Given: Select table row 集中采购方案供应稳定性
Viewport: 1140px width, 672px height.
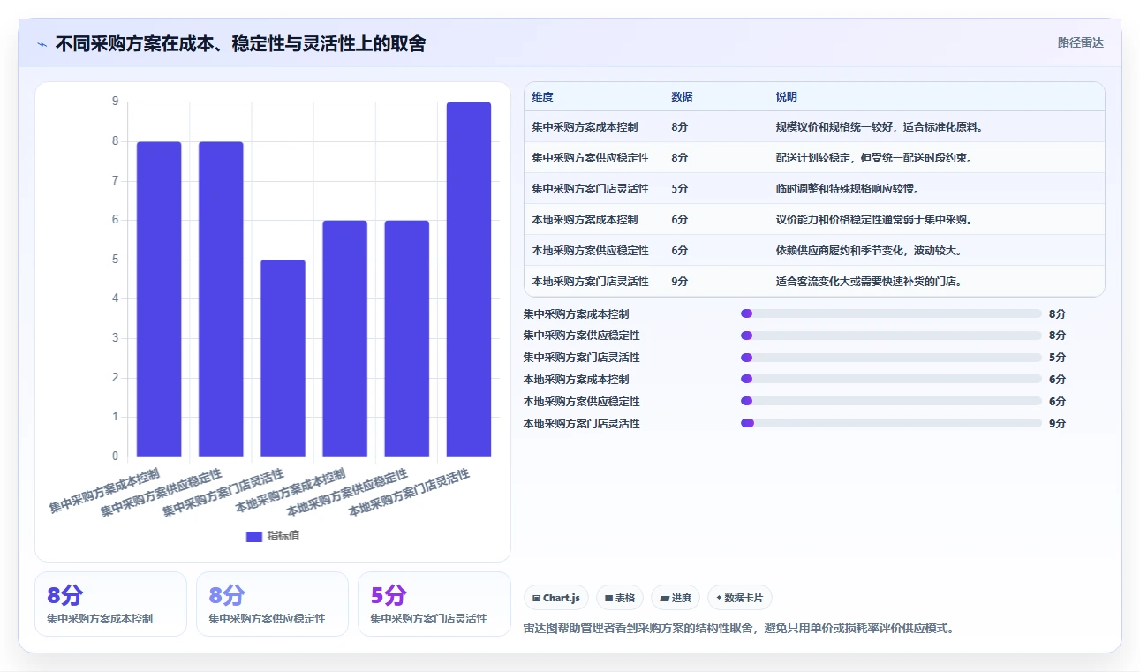Looking at the screenshot, I should (x=814, y=158).
